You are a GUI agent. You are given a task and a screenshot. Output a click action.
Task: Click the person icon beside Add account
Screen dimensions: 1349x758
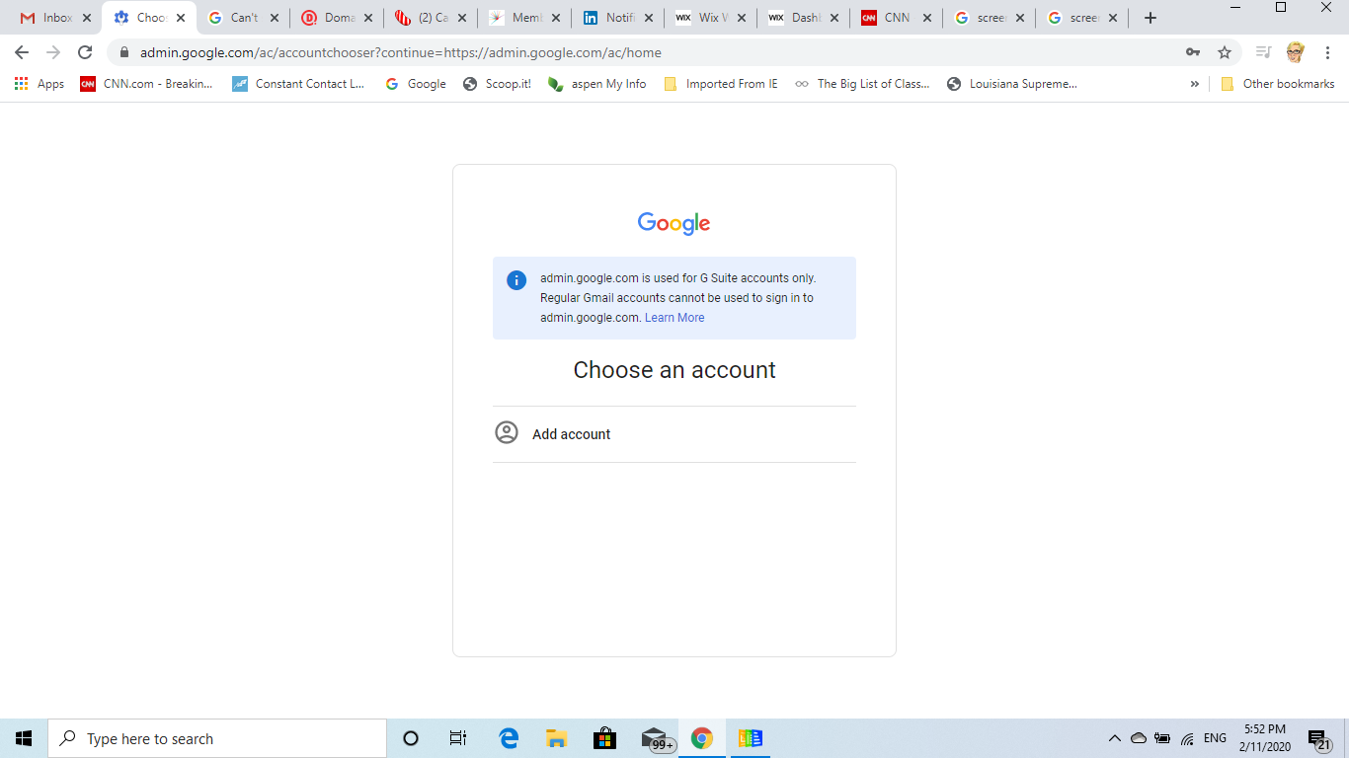pos(507,432)
